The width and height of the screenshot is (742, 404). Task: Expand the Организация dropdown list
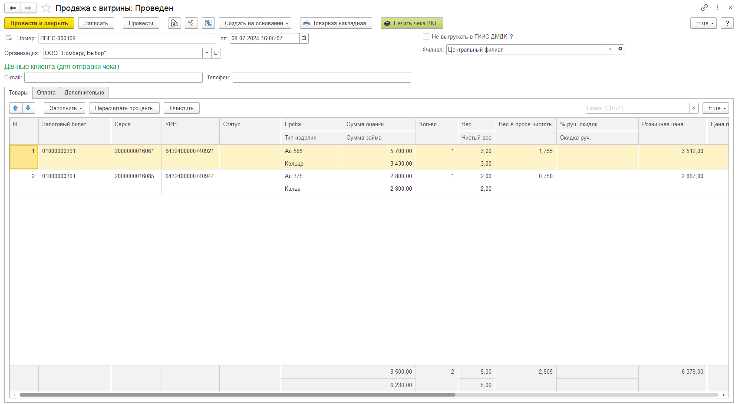(x=207, y=53)
